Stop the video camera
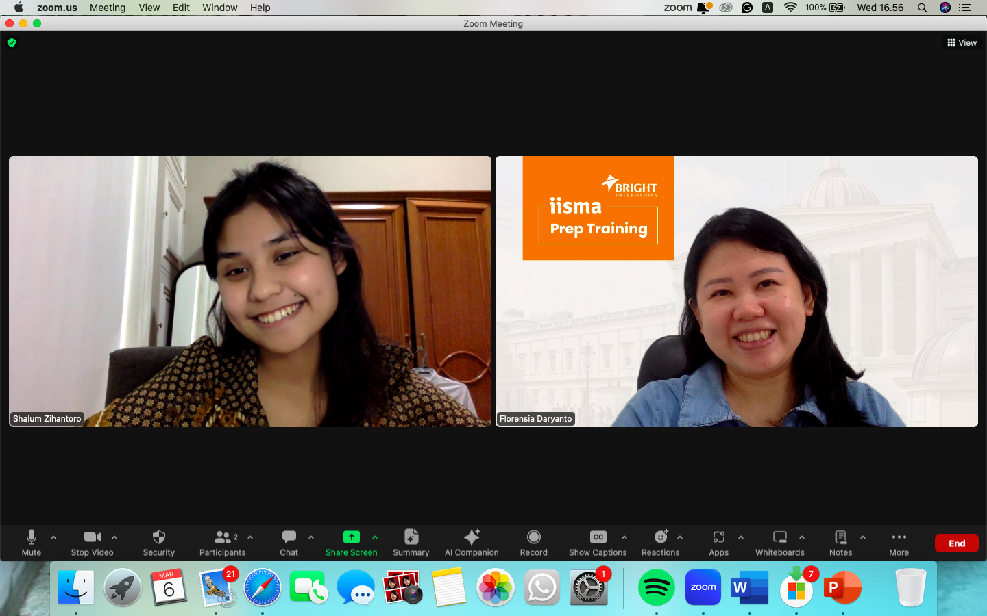 point(92,543)
